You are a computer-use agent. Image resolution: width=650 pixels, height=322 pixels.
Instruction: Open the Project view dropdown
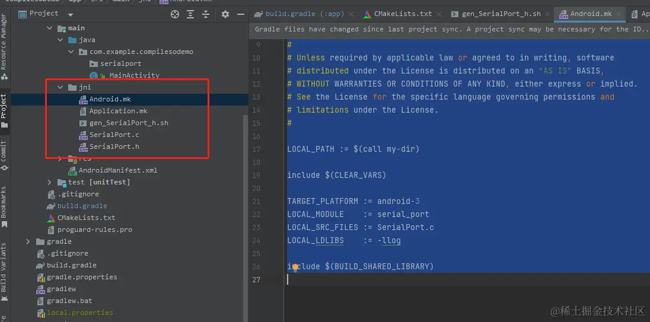point(70,14)
